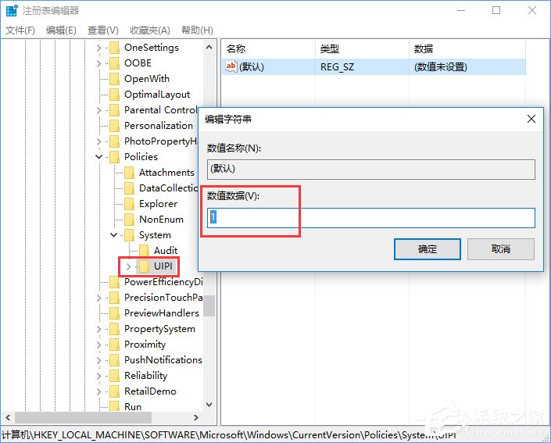Select the PrecisionTouchPad folder icon
The image size is (551, 443).
point(114,298)
